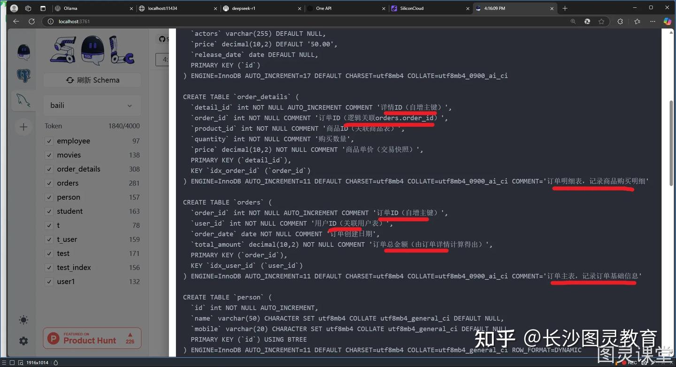The width and height of the screenshot is (676, 367).
Task: Click the 刷新 Schema refresh button
Action: [92, 80]
